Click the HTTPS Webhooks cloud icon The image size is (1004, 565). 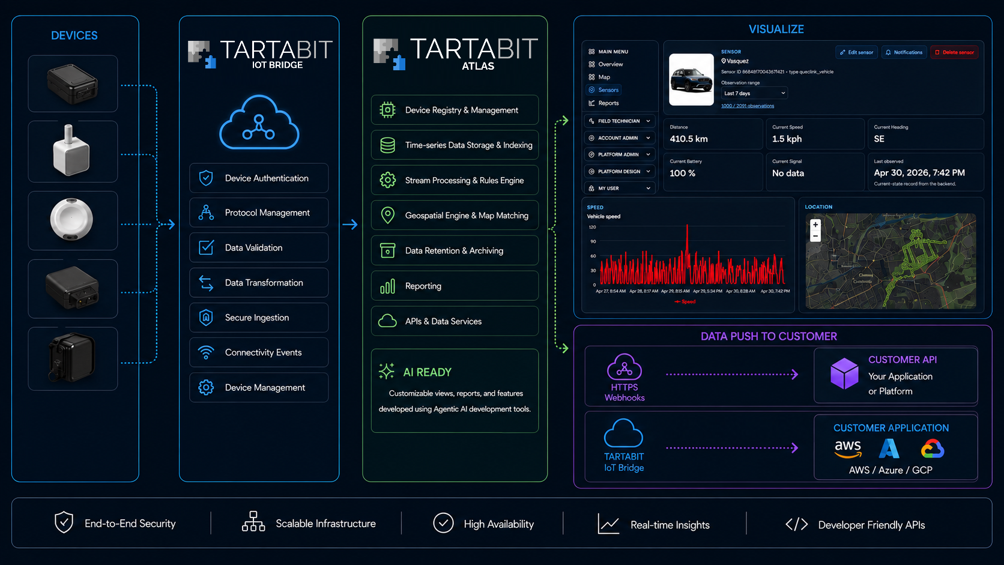coord(624,367)
